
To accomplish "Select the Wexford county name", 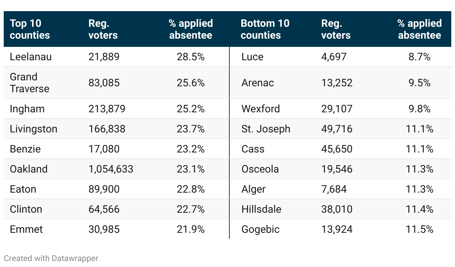I will [x=260, y=109].
